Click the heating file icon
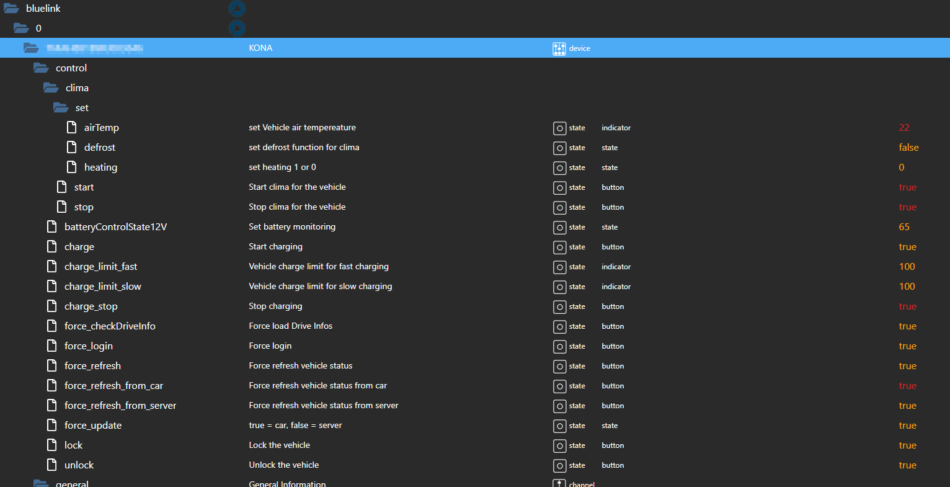 (x=72, y=167)
